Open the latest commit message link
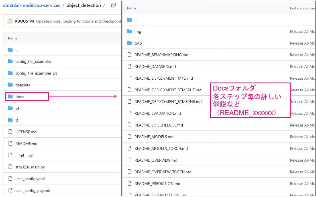The height and width of the screenshot is (197, 316). pos(79,21)
